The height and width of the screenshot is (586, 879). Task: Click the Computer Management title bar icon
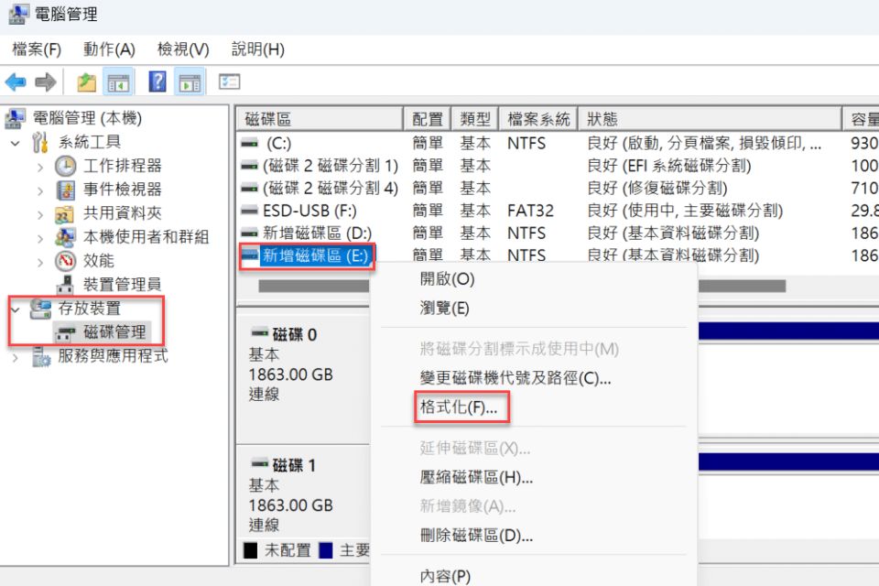19,14
